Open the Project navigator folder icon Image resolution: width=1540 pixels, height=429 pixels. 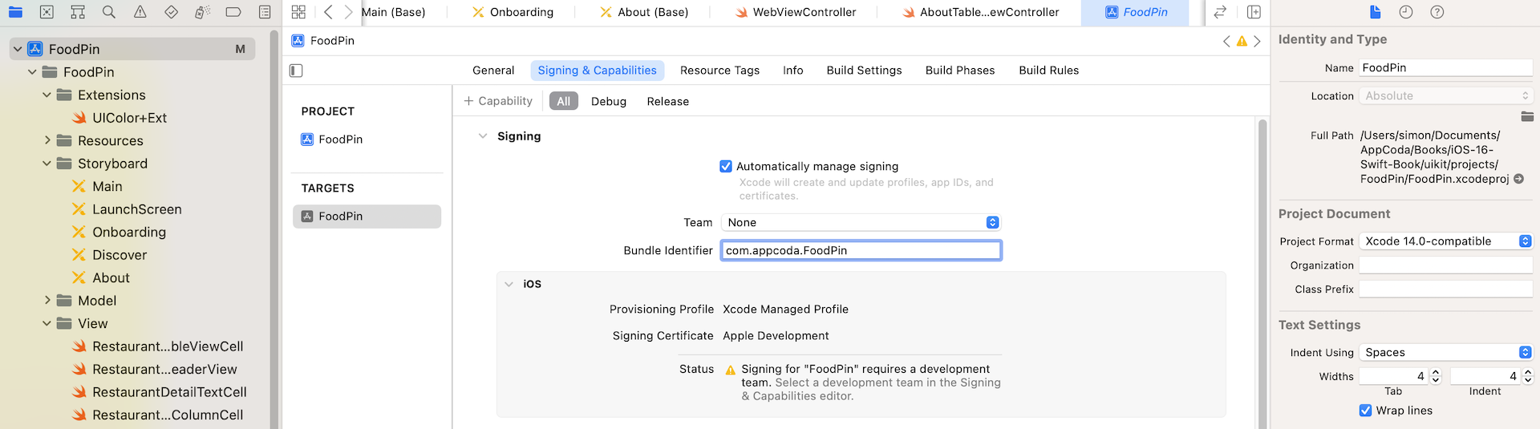click(15, 12)
